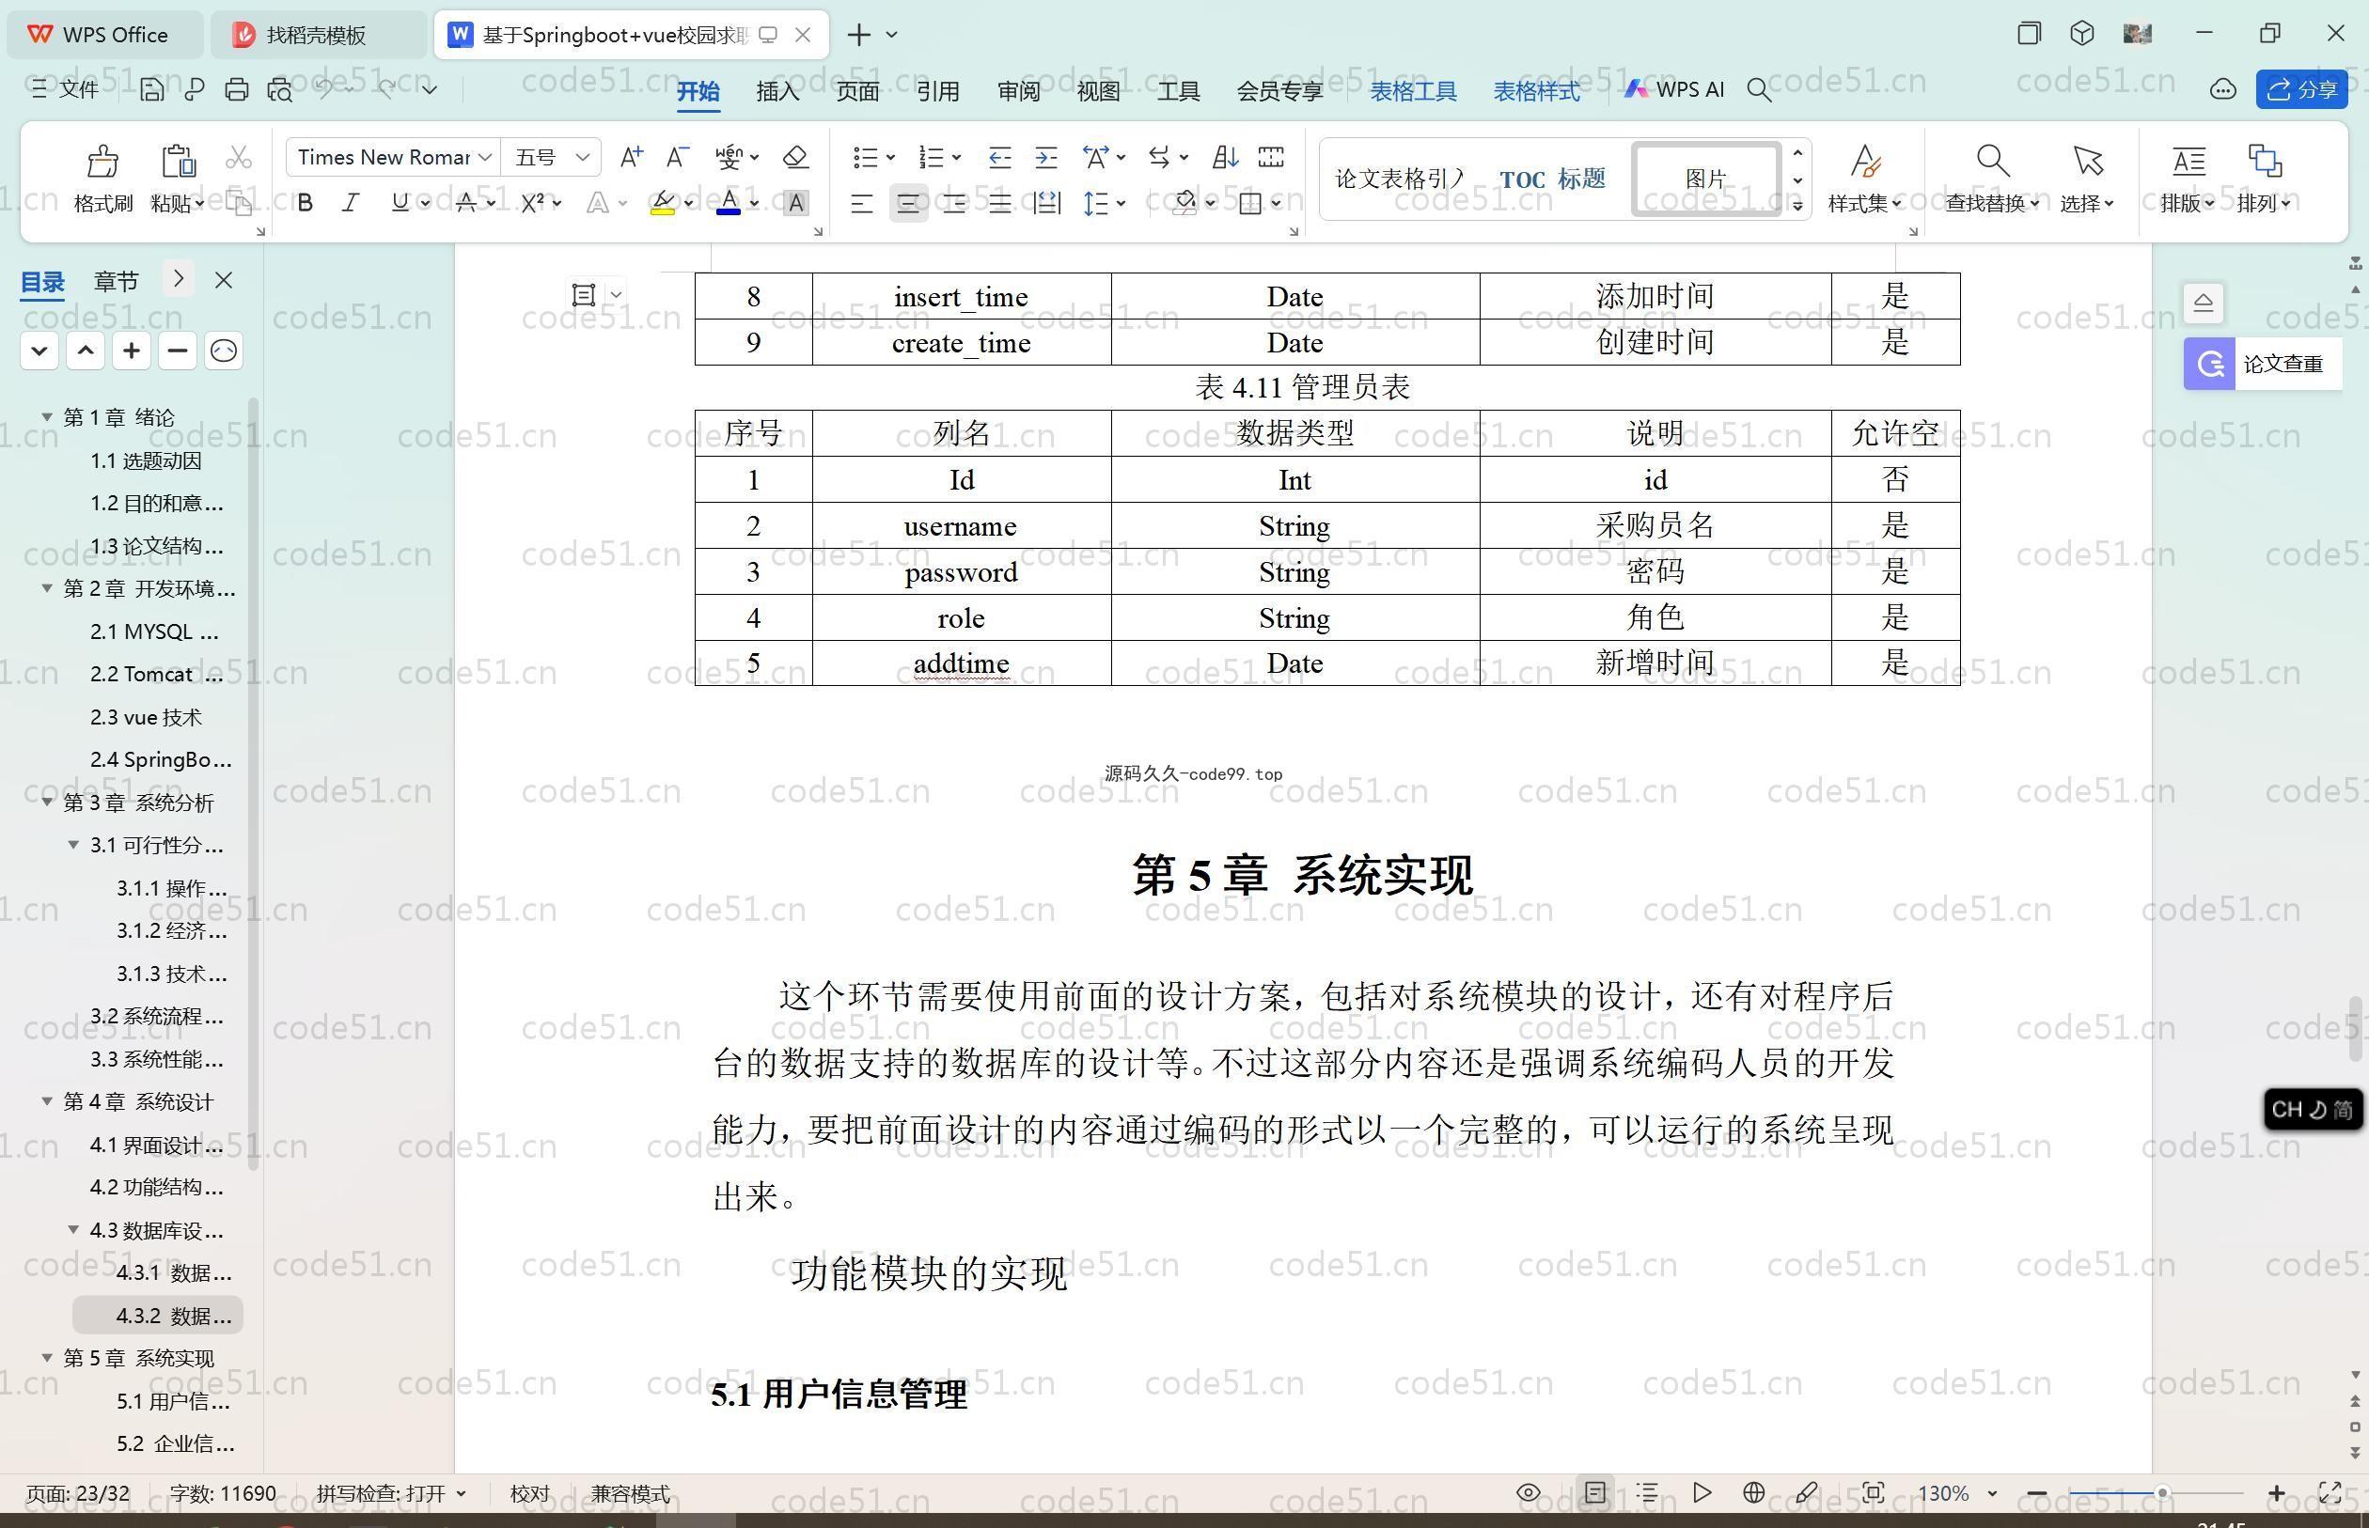
Task: Open the 引用 (References) ribbon tab
Action: pyautogui.click(x=938, y=91)
